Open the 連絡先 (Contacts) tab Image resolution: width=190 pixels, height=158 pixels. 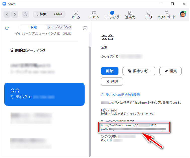click(130, 14)
